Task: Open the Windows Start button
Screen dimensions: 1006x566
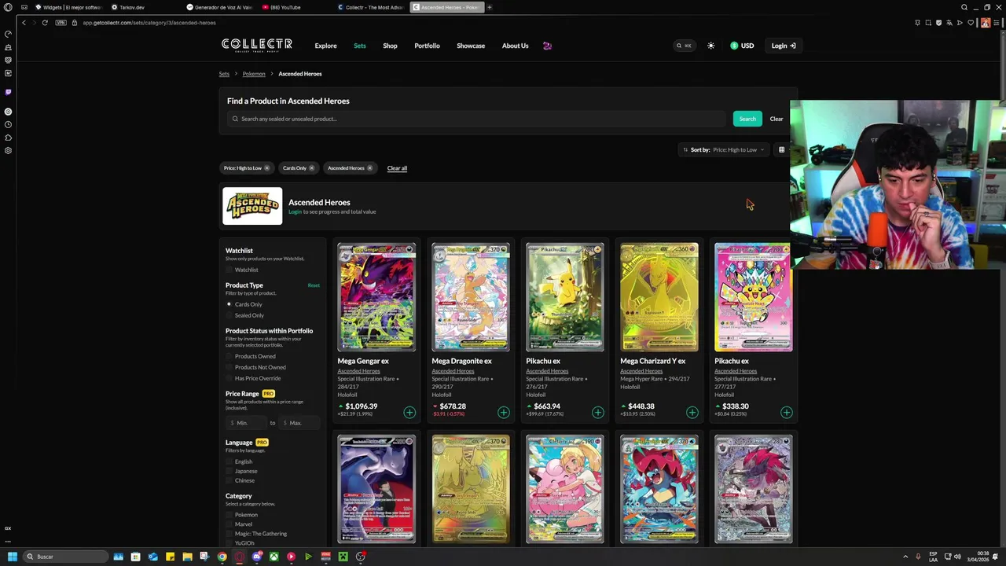Action: pyautogui.click(x=12, y=557)
